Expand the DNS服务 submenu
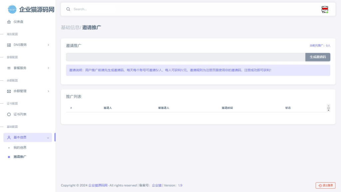Screen dimensions: 341x192 pos(48,45)
